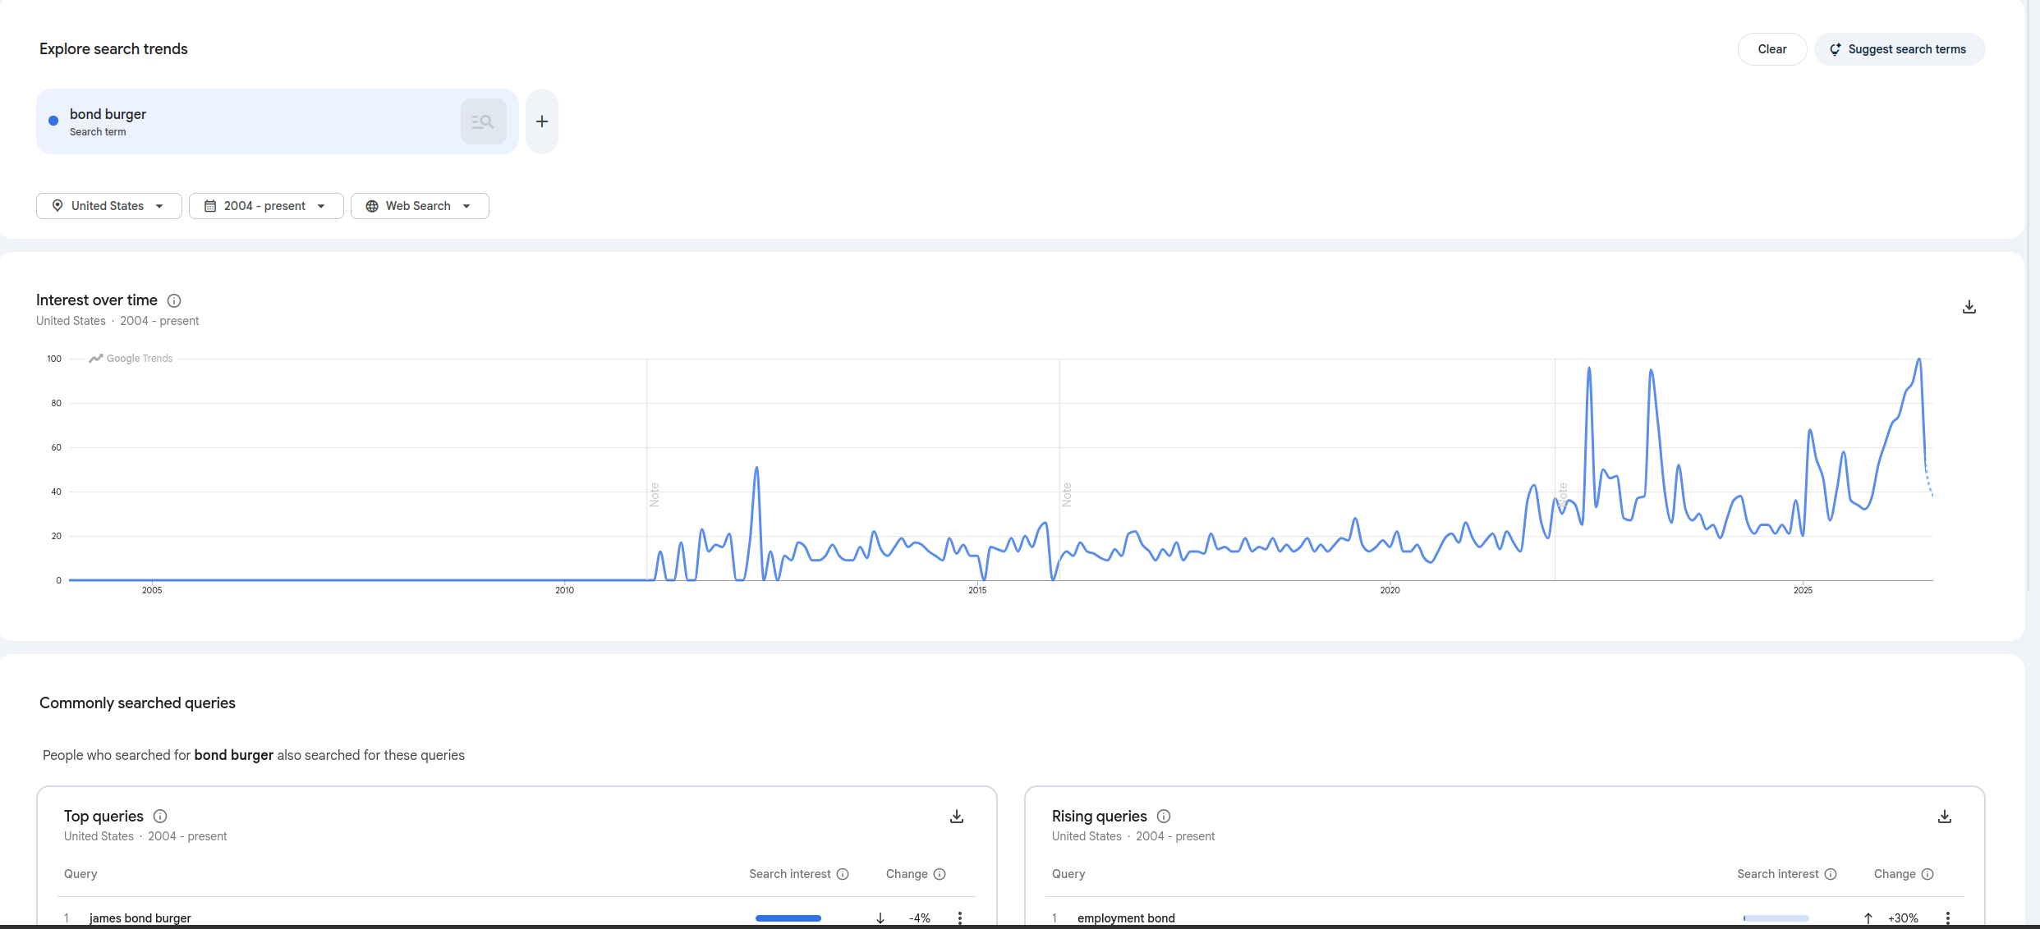
Task: Download the Rising queries list
Action: tap(1945, 817)
